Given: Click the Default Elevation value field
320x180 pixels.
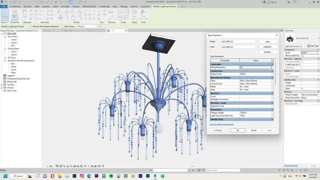Looking at the screenshot, I should 255,67.
